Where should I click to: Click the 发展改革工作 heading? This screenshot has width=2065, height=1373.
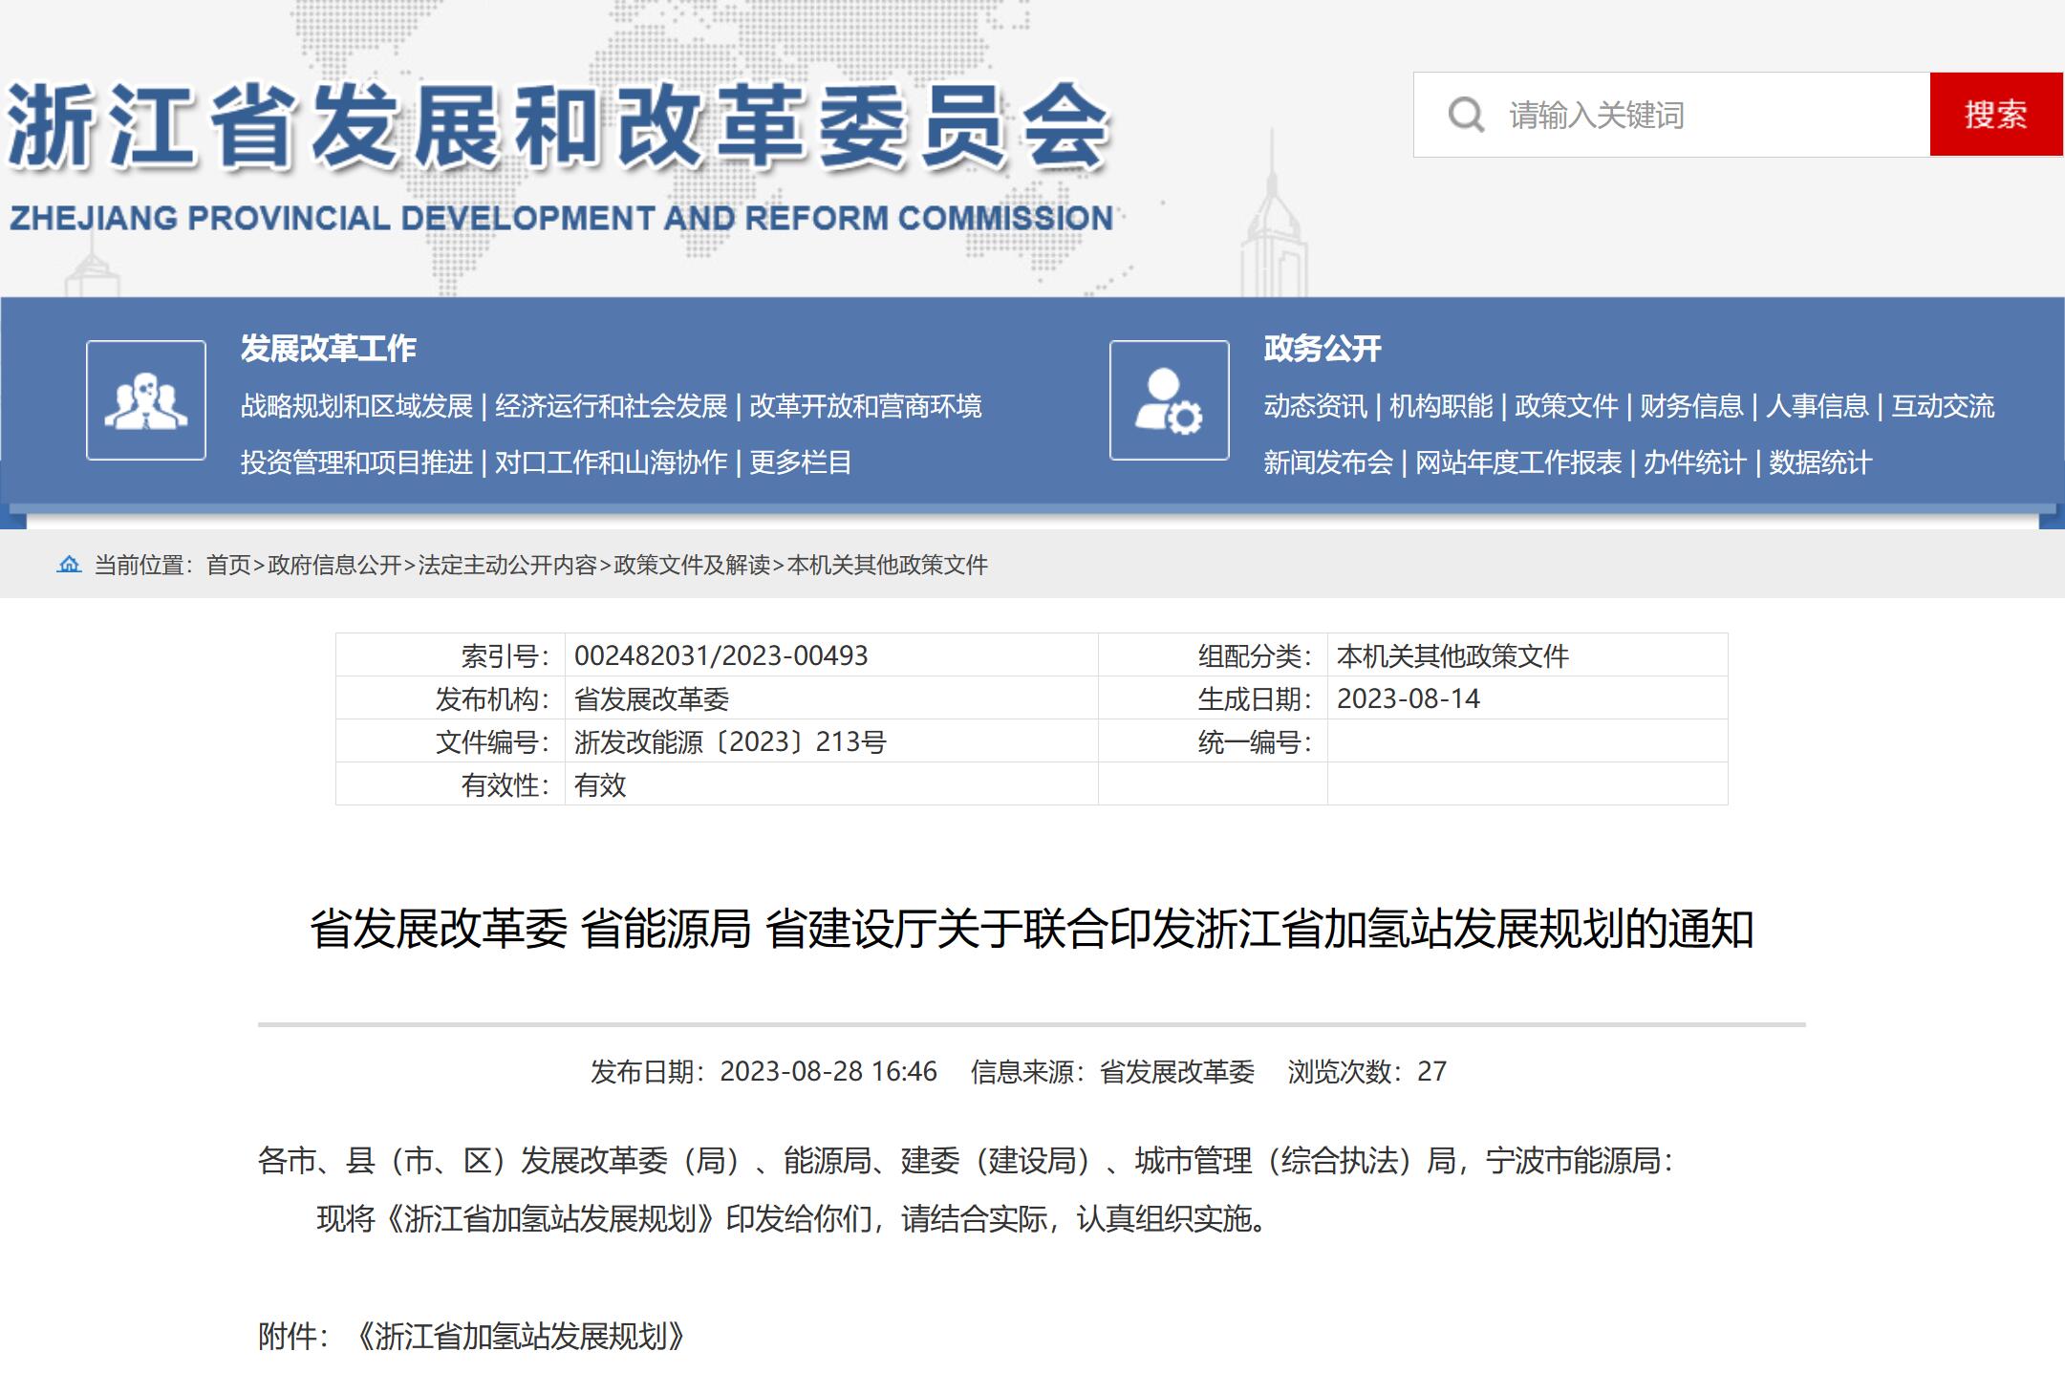(328, 349)
